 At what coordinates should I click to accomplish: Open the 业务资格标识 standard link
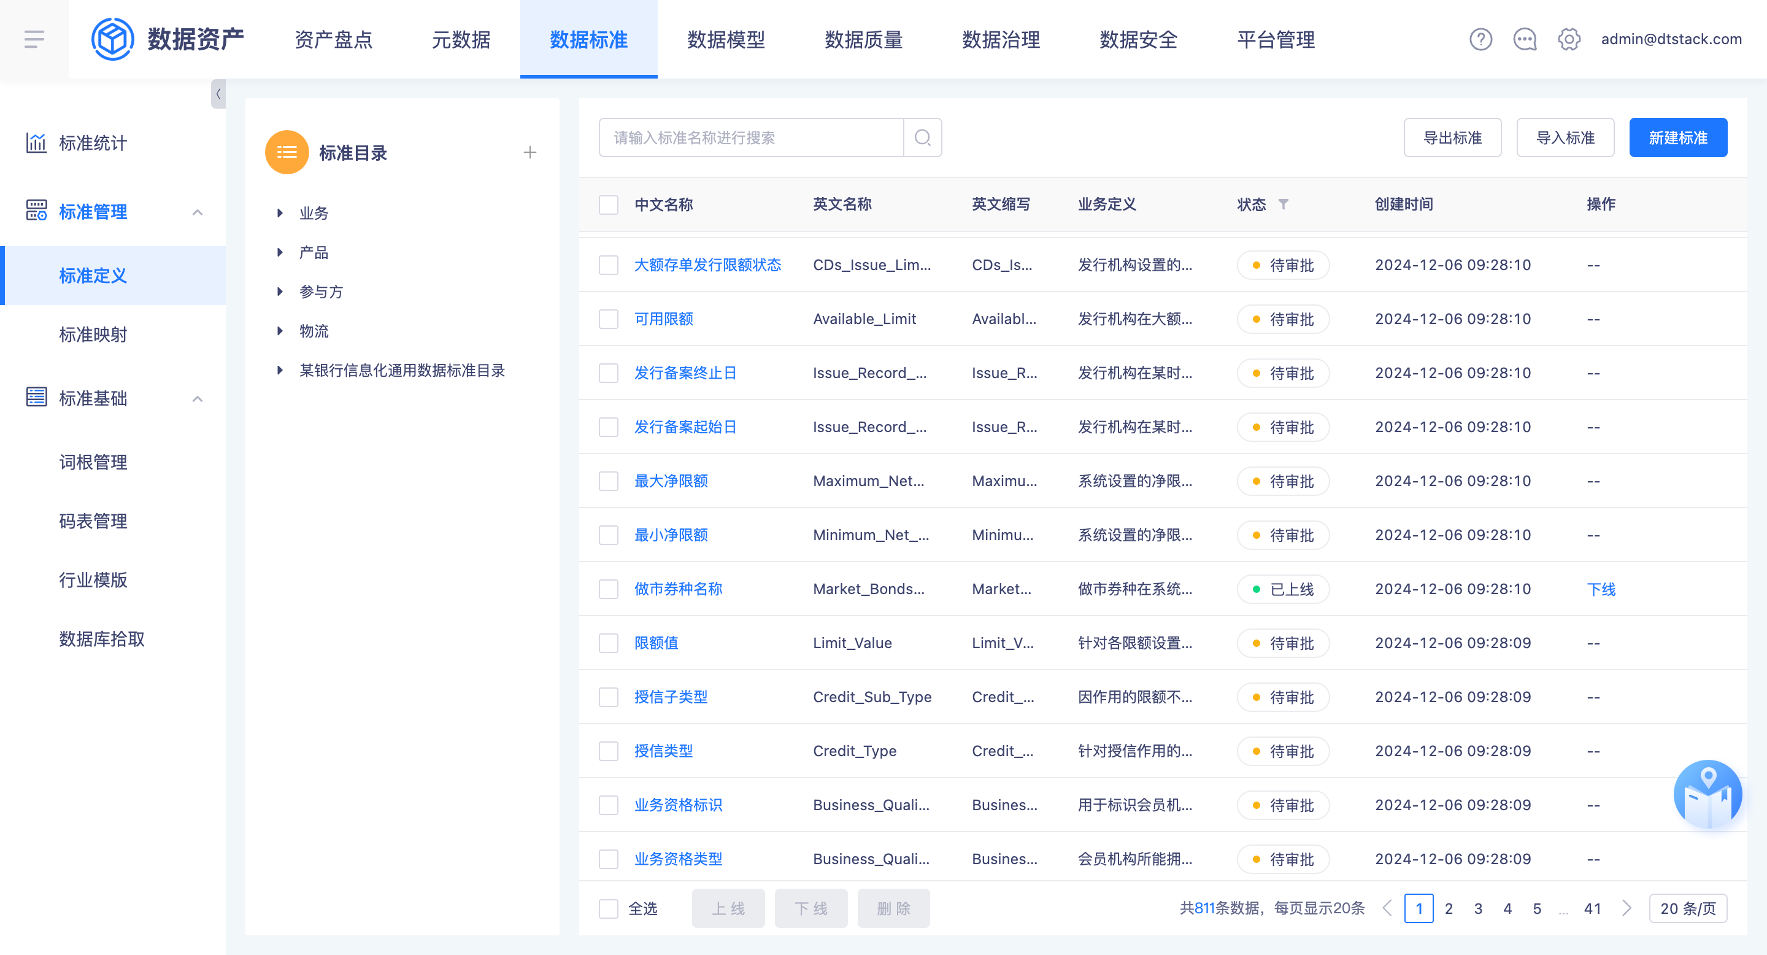pos(678,805)
